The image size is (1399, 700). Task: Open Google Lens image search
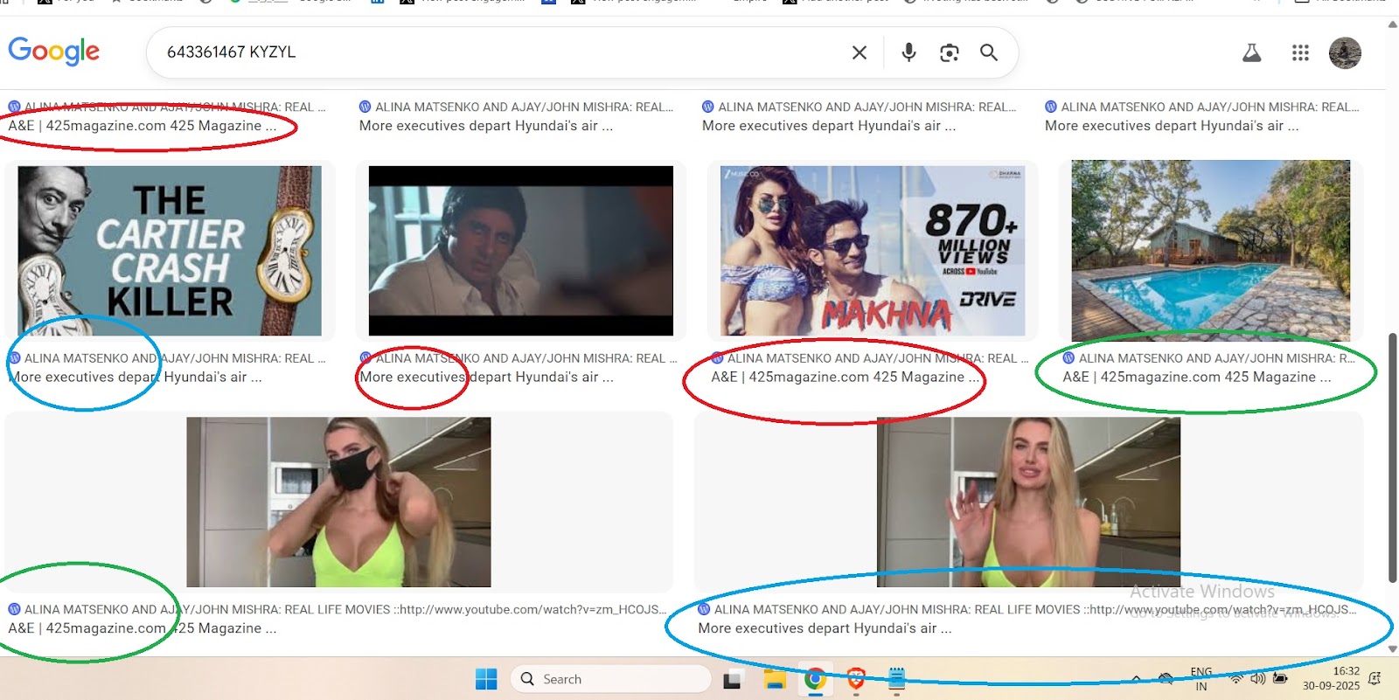tap(949, 52)
